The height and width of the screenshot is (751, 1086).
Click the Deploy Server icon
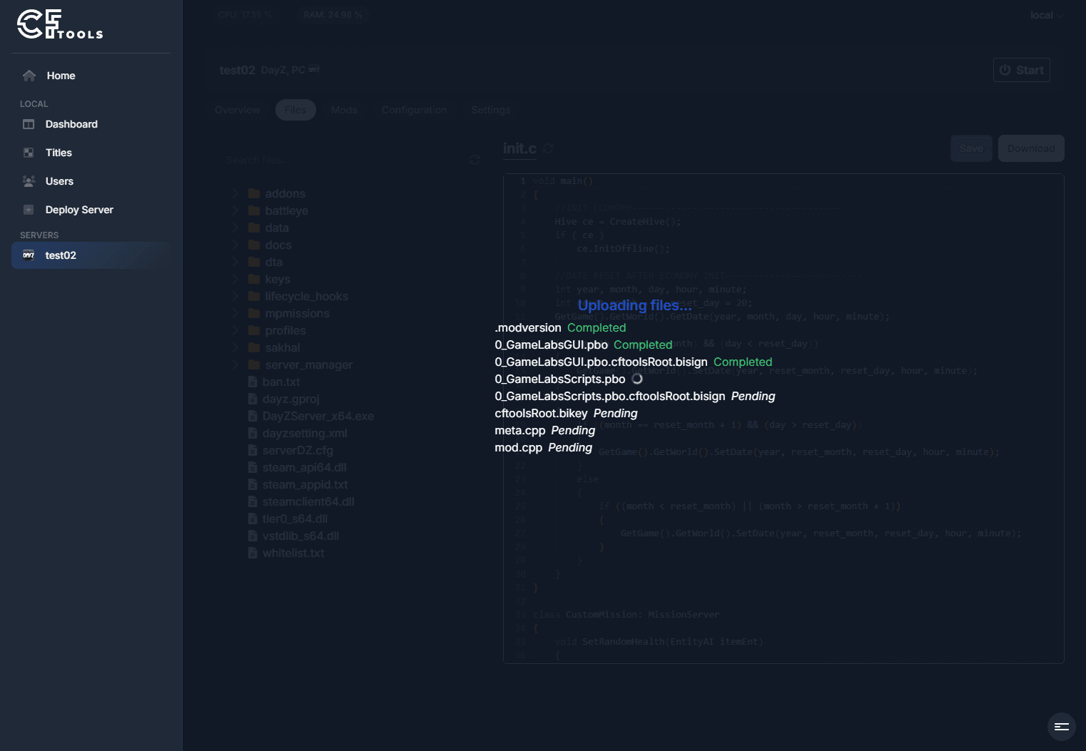pos(29,210)
